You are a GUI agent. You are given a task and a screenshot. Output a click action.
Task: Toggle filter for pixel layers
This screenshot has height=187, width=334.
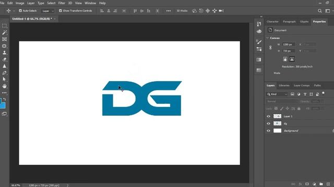(292, 94)
